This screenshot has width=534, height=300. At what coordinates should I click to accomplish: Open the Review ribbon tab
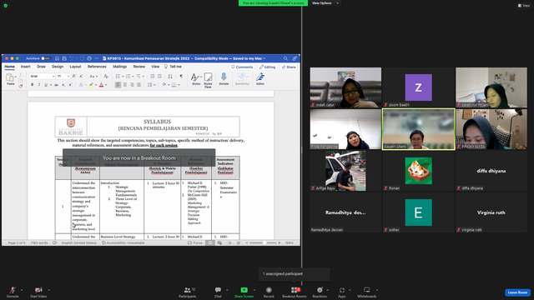(x=139, y=67)
